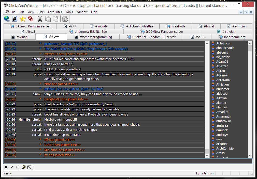Open favourites via the star icon

tap(23, 19)
